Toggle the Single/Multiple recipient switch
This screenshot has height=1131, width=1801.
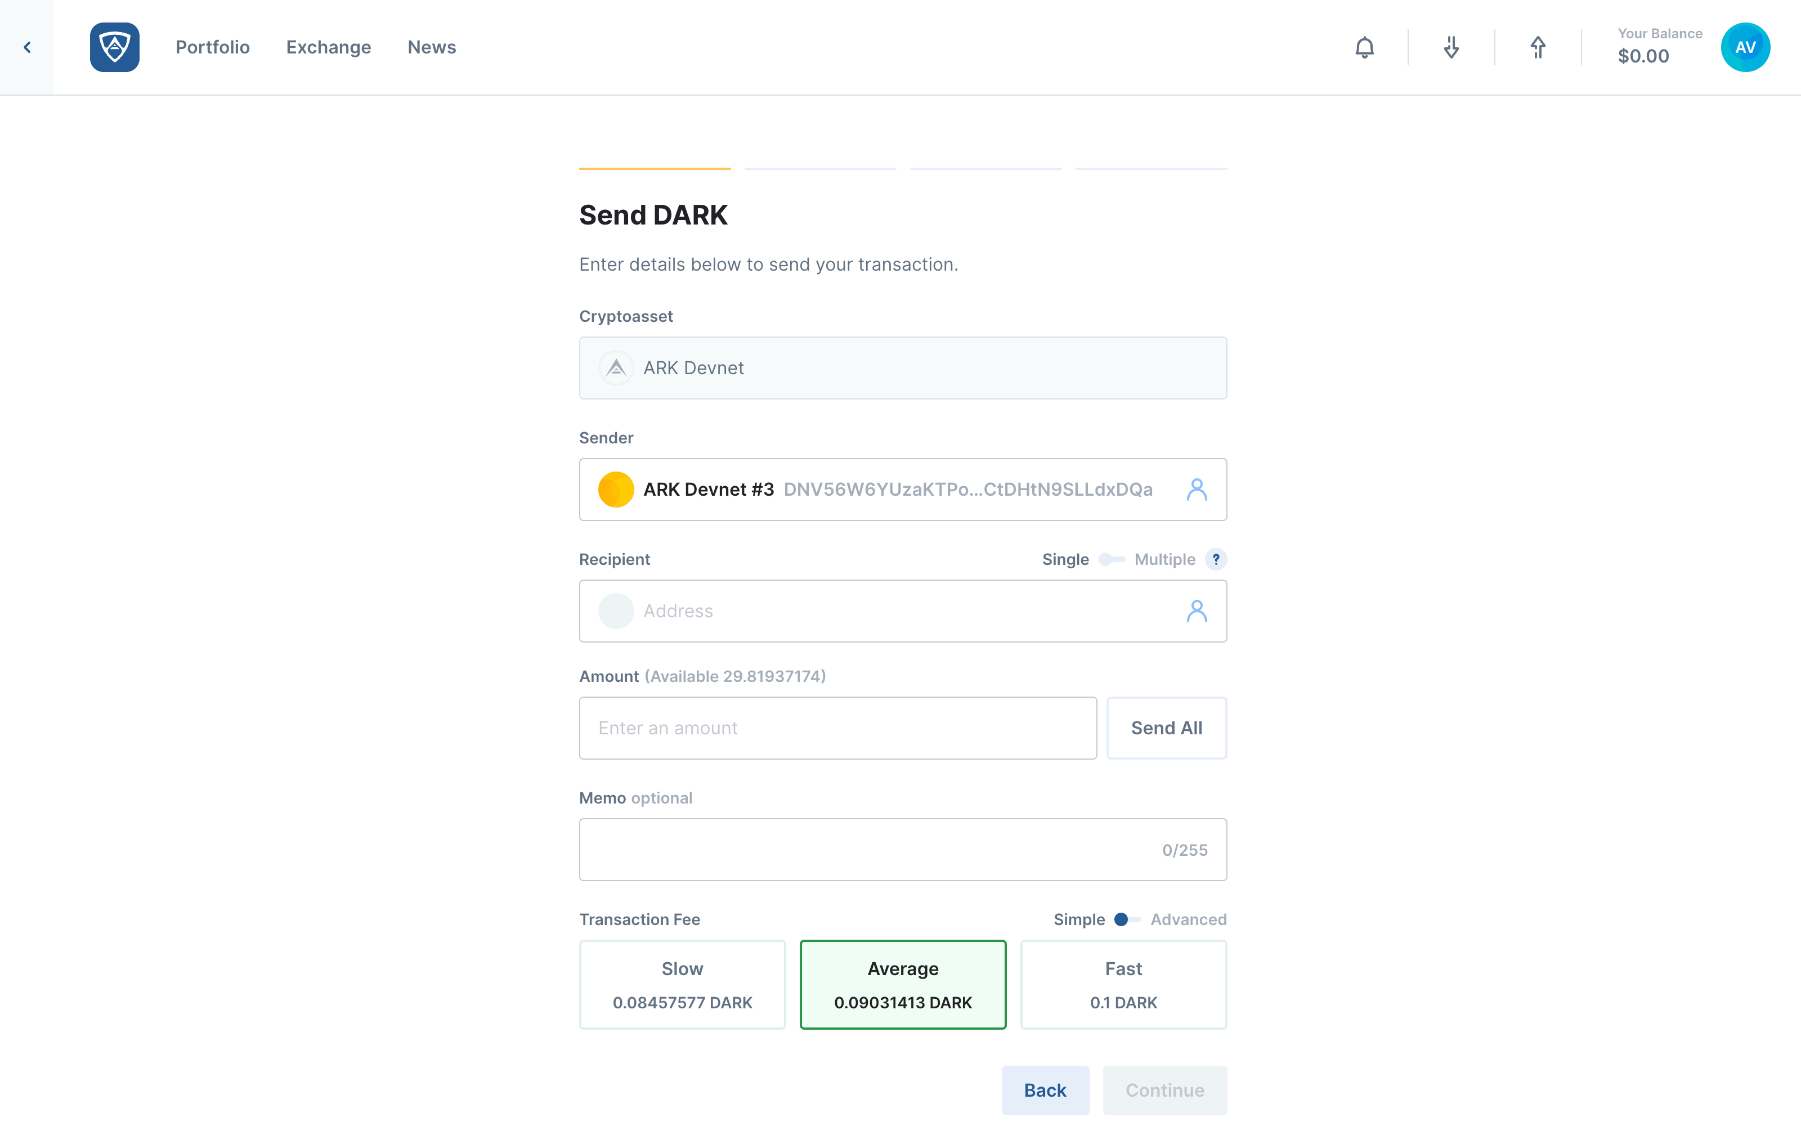coord(1112,559)
